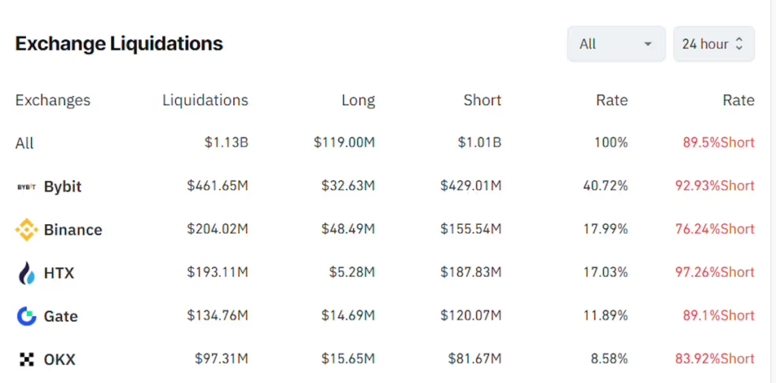
Task: Sort by the Short column header
Action: coord(482,100)
